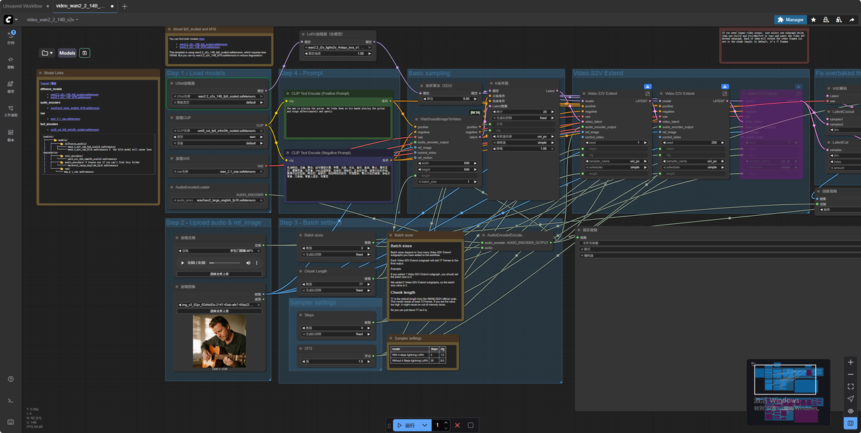Click the Models button
861x433 pixels.
[67, 52]
